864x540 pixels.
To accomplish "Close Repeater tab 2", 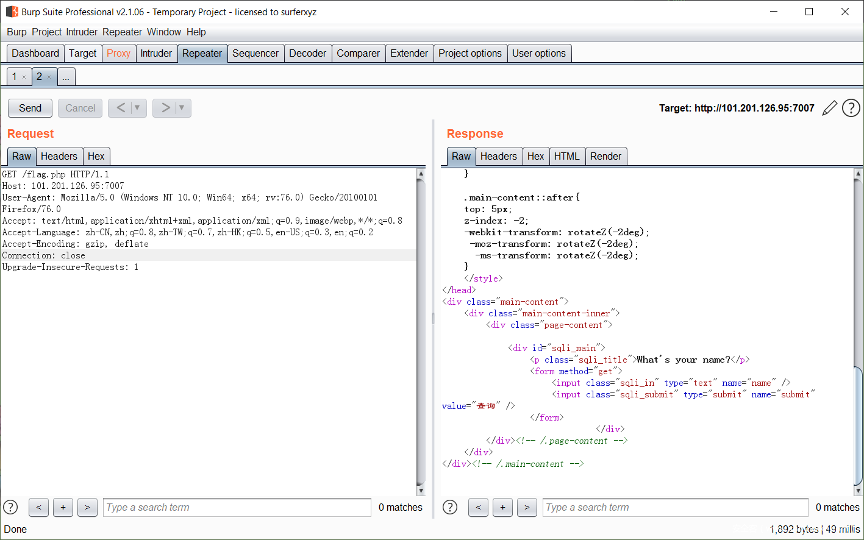I will click(x=49, y=77).
